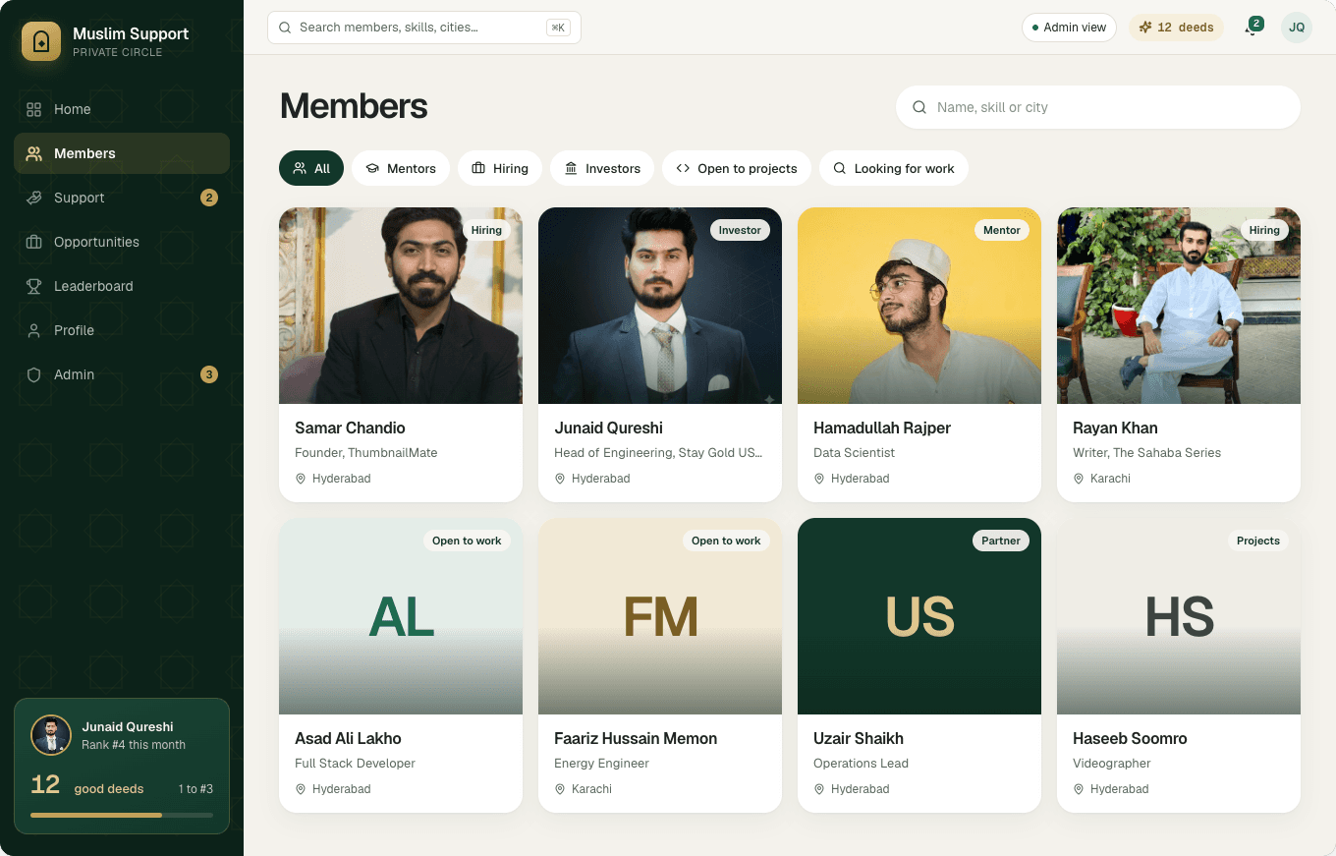Open Hamadullah Rajper's profile photo
Image resolution: width=1336 pixels, height=856 pixels.
[919, 306]
